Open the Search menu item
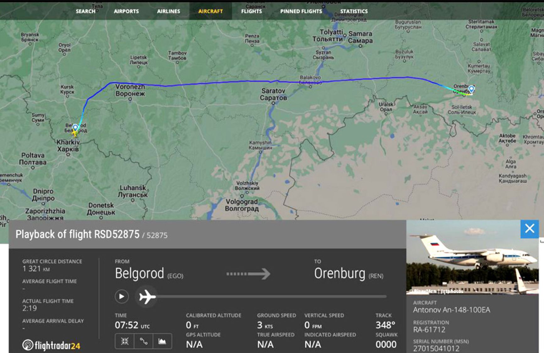The image size is (544, 353). click(85, 11)
